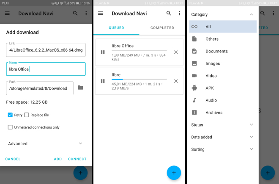Tap plus button in Queued list screen
The image size is (279, 184).
174,173
